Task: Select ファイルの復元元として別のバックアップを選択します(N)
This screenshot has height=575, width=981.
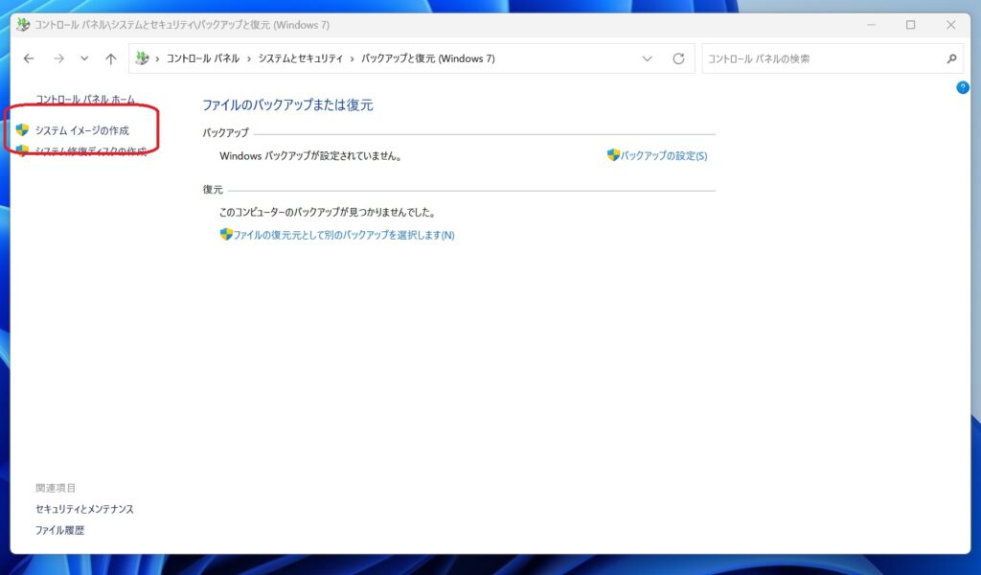Action: (x=344, y=235)
